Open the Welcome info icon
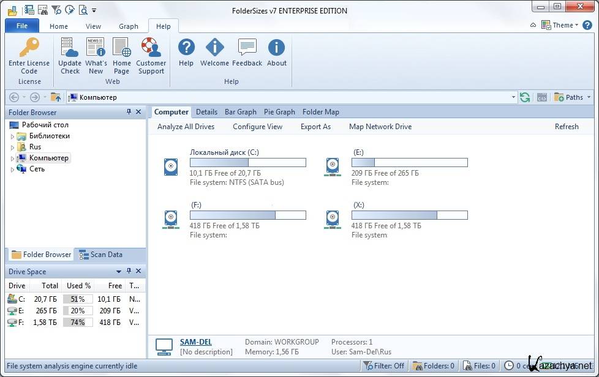Screen dimensions: 599x377 214,48
